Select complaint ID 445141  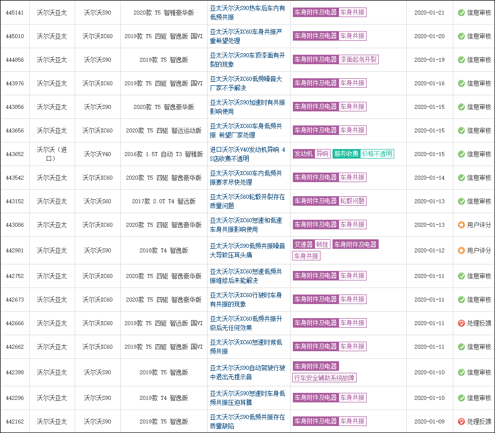click(x=15, y=13)
